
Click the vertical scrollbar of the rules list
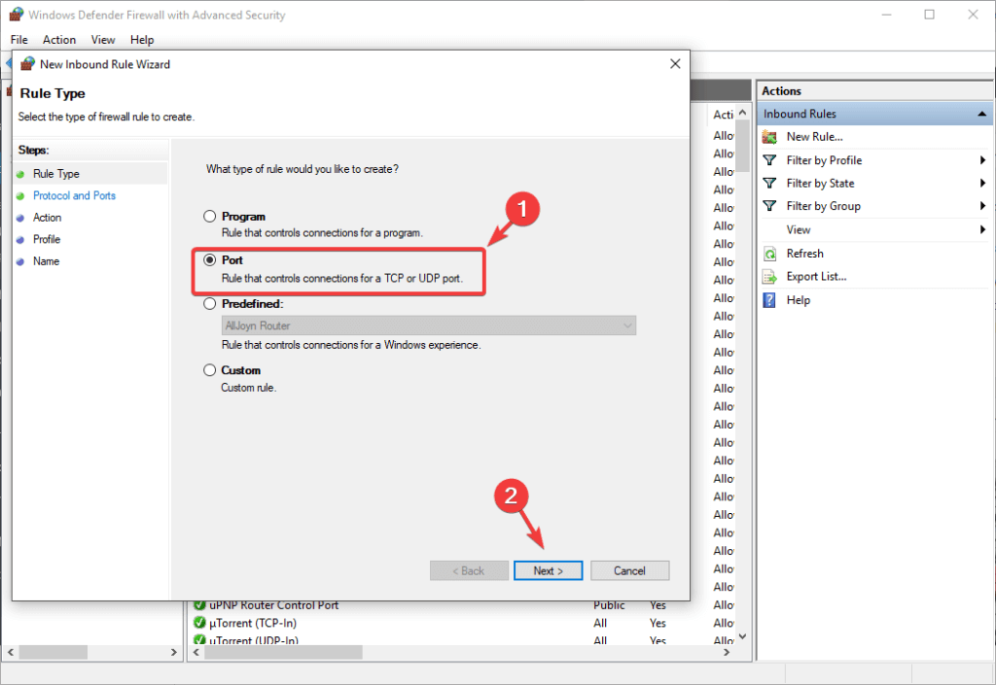(743, 389)
